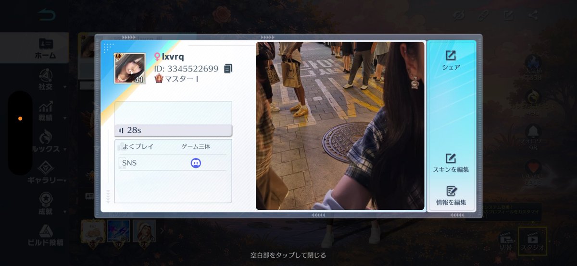577x266 pixels.
Task: Tap the シェア share button on the card
Action: [451, 60]
